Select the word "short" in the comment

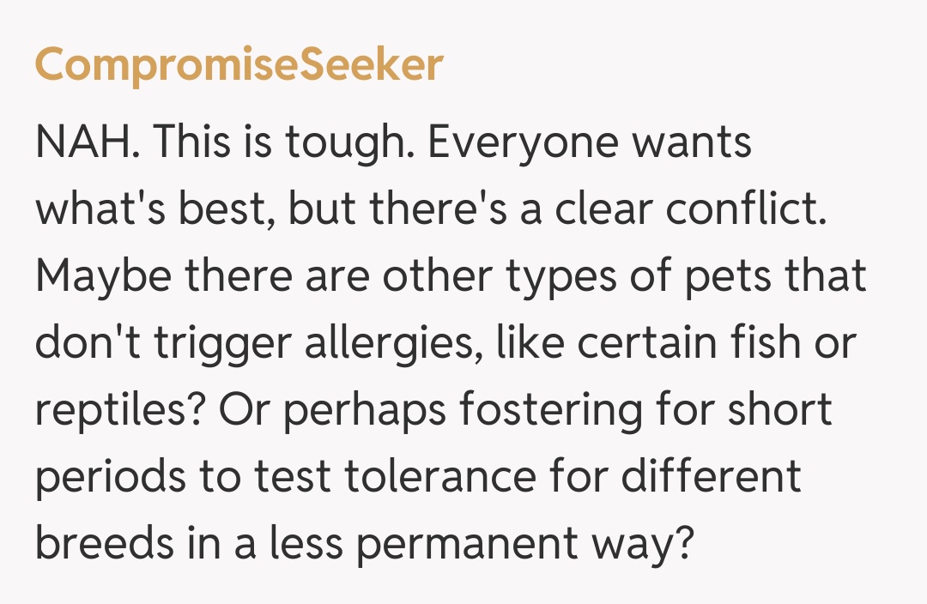click(x=780, y=411)
